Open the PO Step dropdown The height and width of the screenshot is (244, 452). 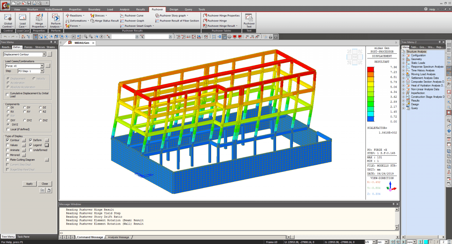[x=42, y=71]
